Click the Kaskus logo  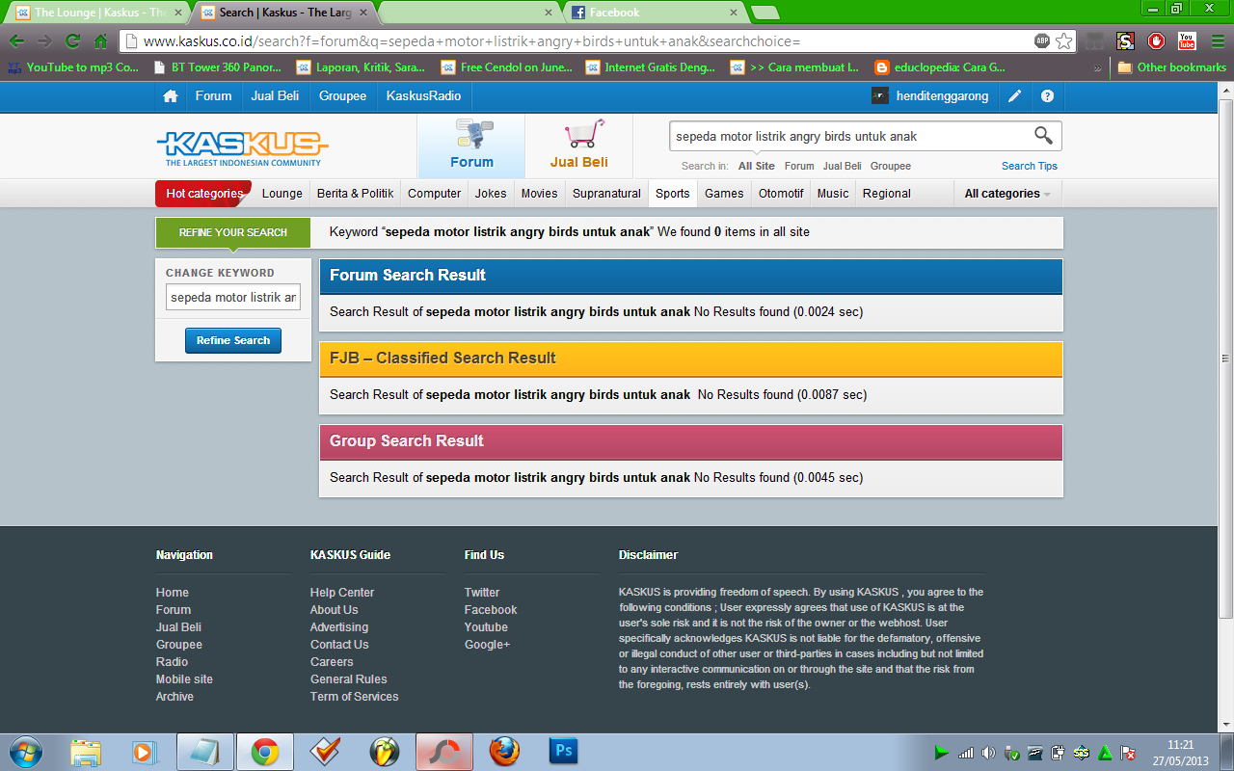[x=242, y=147]
